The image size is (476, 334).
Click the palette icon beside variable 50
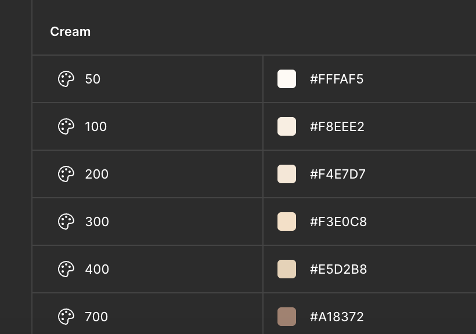click(x=66, y=79)
